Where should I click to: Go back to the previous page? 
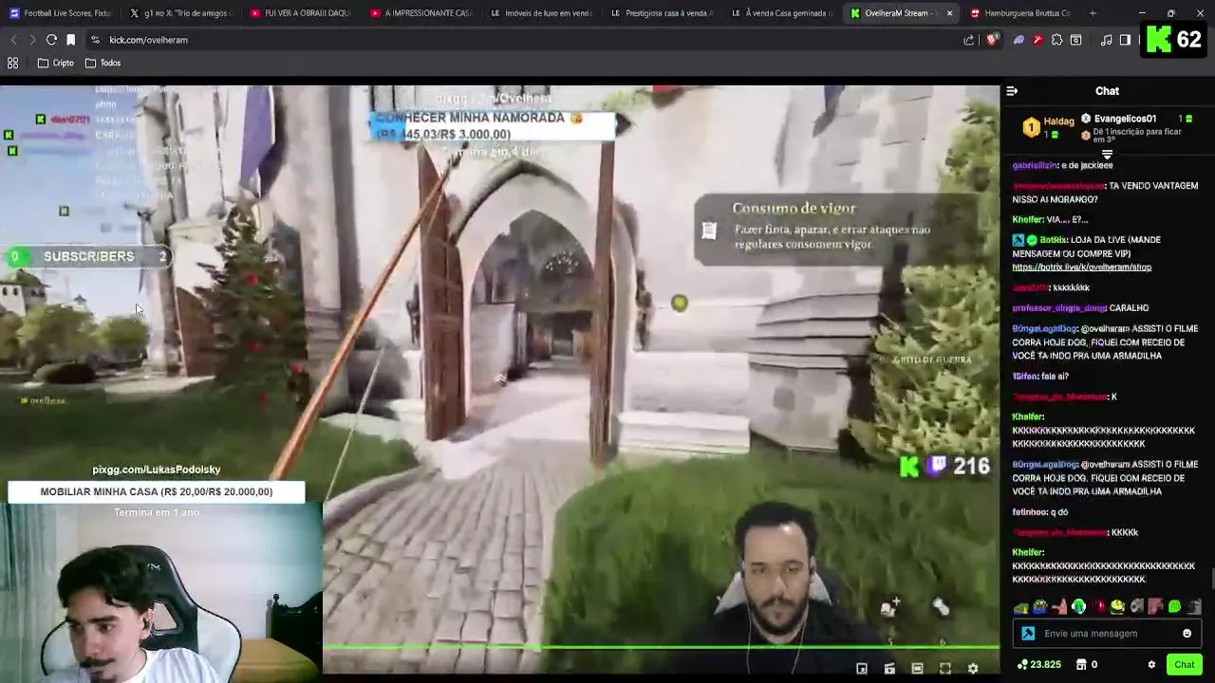13,40
